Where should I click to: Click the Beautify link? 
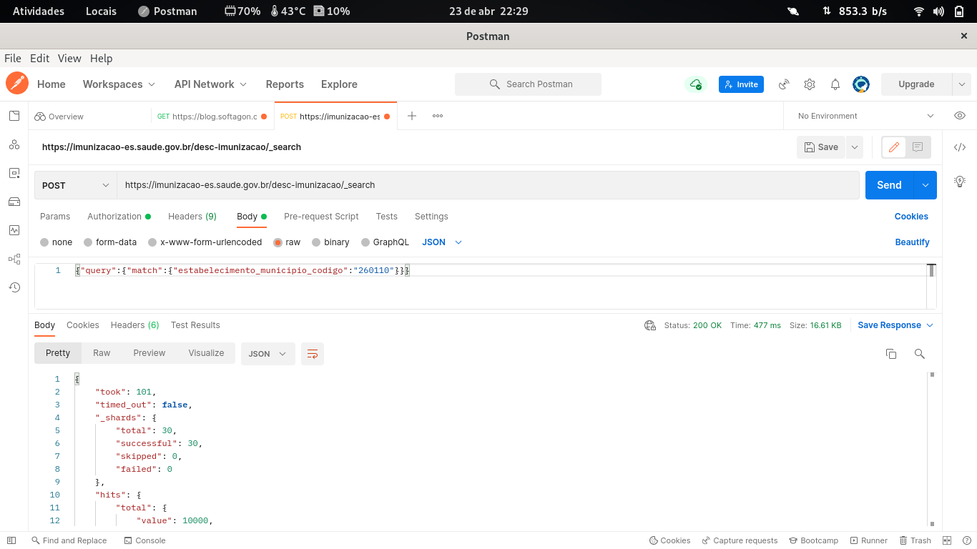click(x=913, y=242)
